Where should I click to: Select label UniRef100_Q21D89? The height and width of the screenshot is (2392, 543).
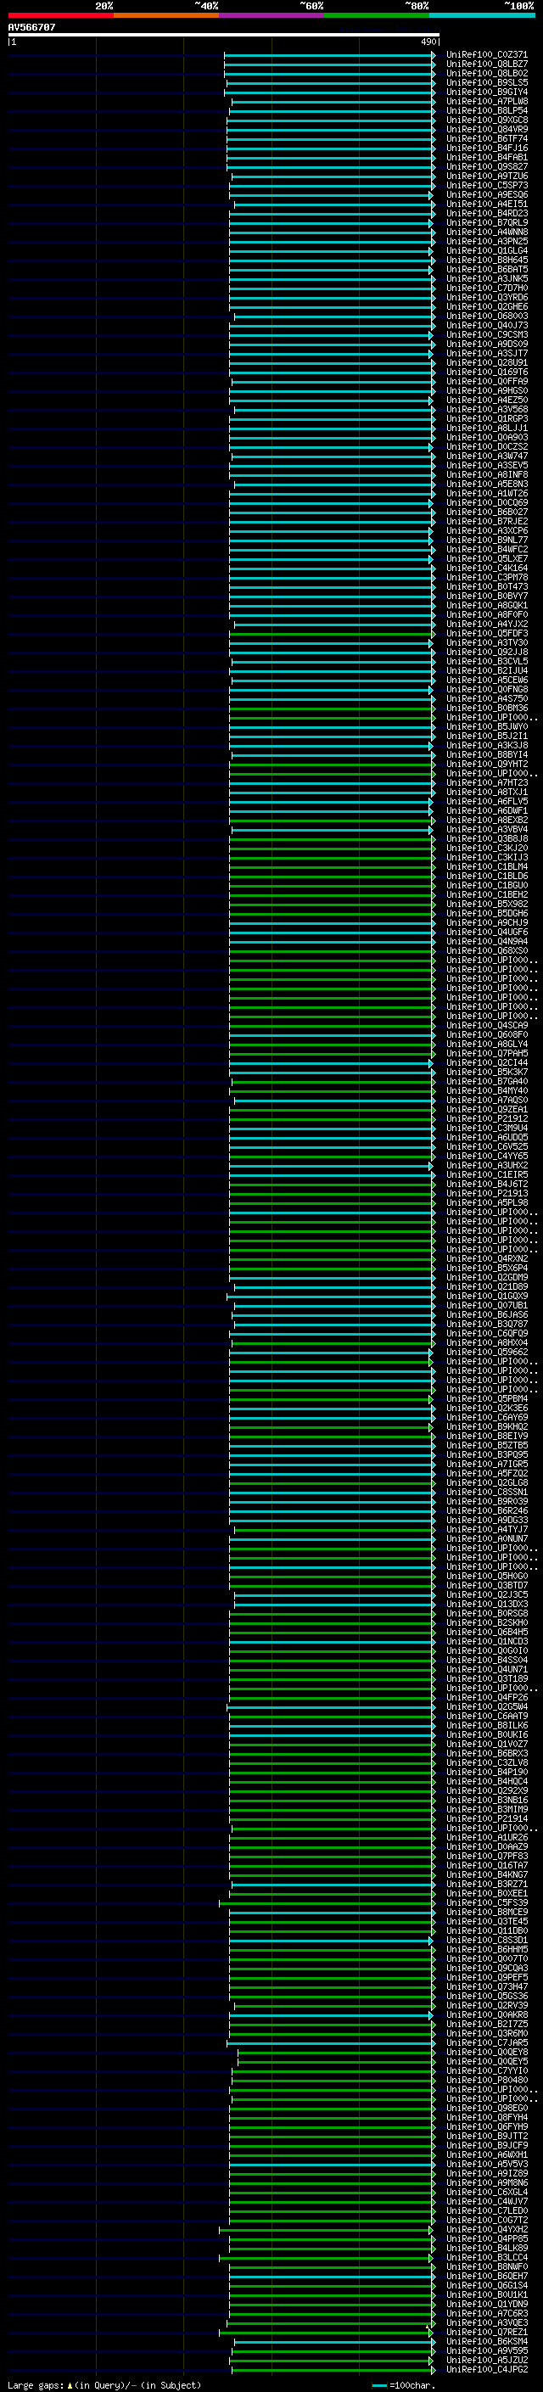point(486,1287)
